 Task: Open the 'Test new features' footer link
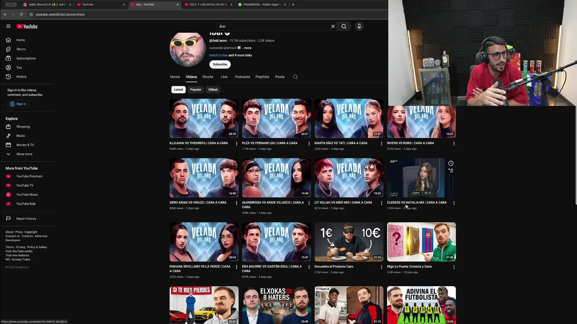(17, 256)
